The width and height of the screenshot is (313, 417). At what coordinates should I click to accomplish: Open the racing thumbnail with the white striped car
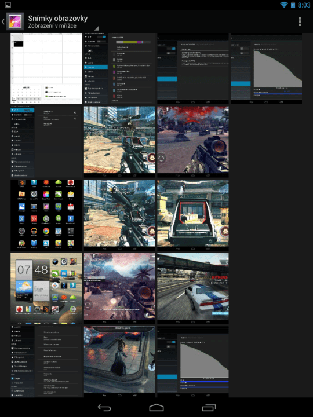click(x=193, y=288)
